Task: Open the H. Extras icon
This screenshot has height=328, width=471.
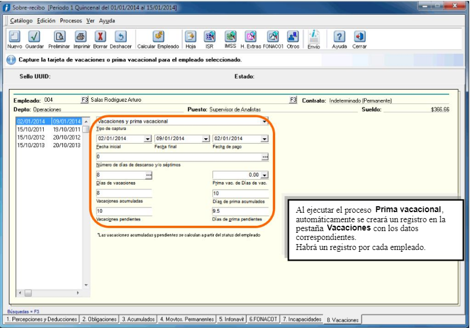Action: pos(250,37)
